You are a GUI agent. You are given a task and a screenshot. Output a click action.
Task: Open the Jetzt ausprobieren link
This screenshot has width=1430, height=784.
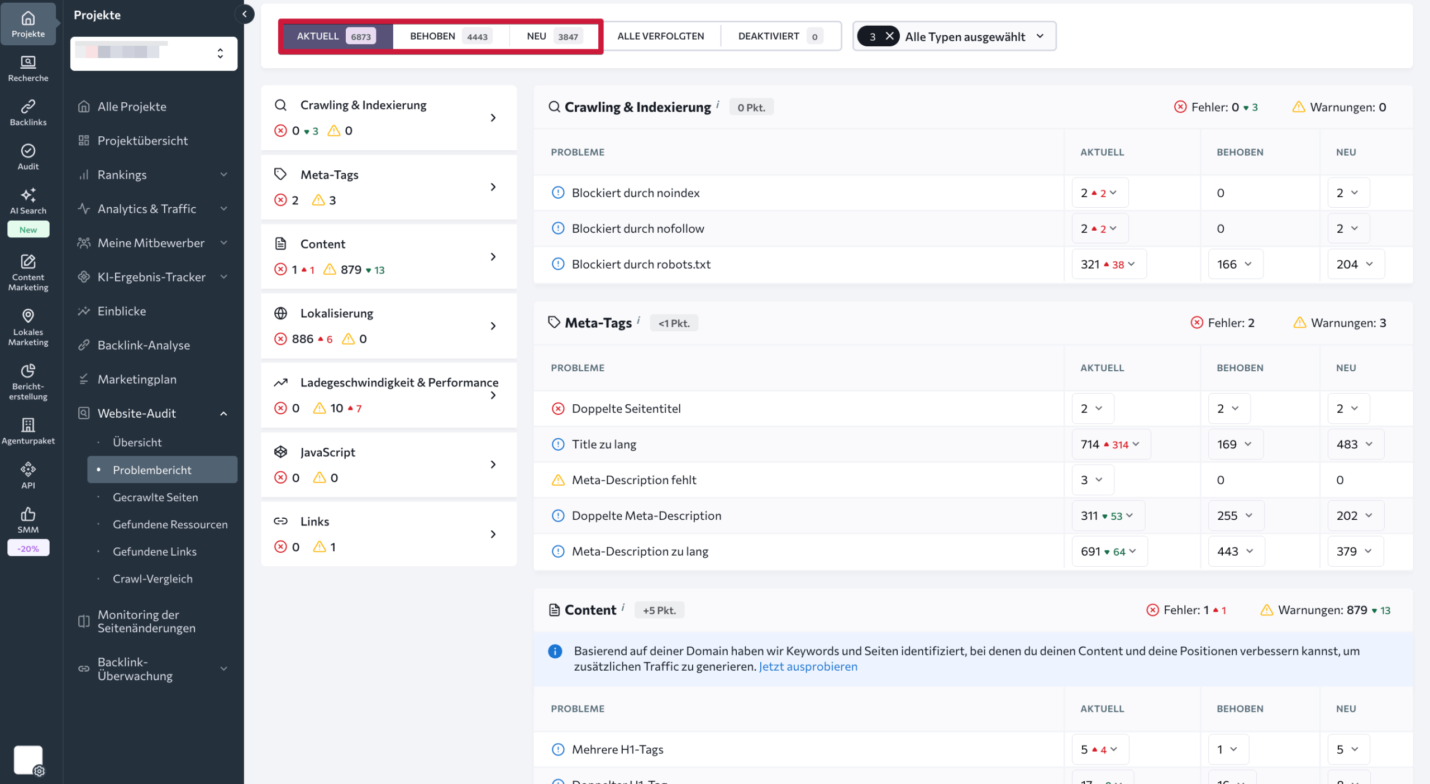click(807, 666)
